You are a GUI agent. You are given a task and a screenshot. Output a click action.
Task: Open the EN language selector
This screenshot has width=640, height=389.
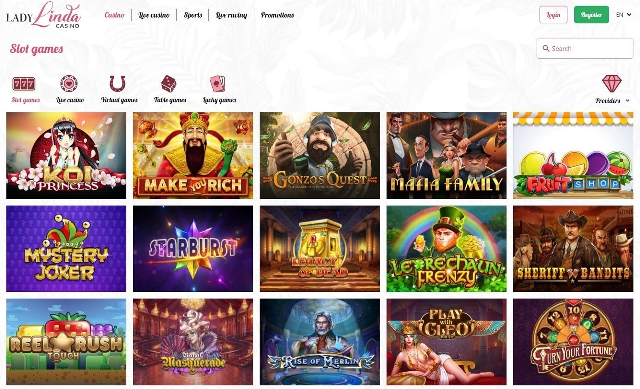pos(624,15)
